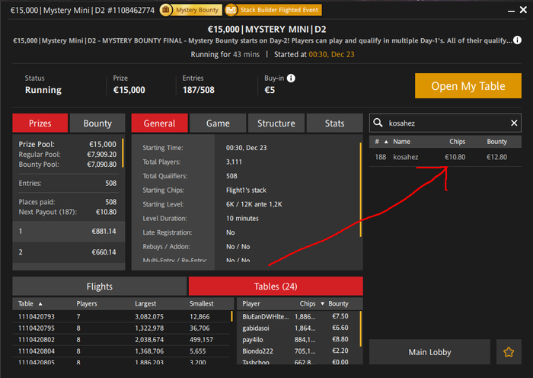This screenshot has height=378, width=533.
Task: Minimize the tournament lobby window
Action: [x=511, y=10]
